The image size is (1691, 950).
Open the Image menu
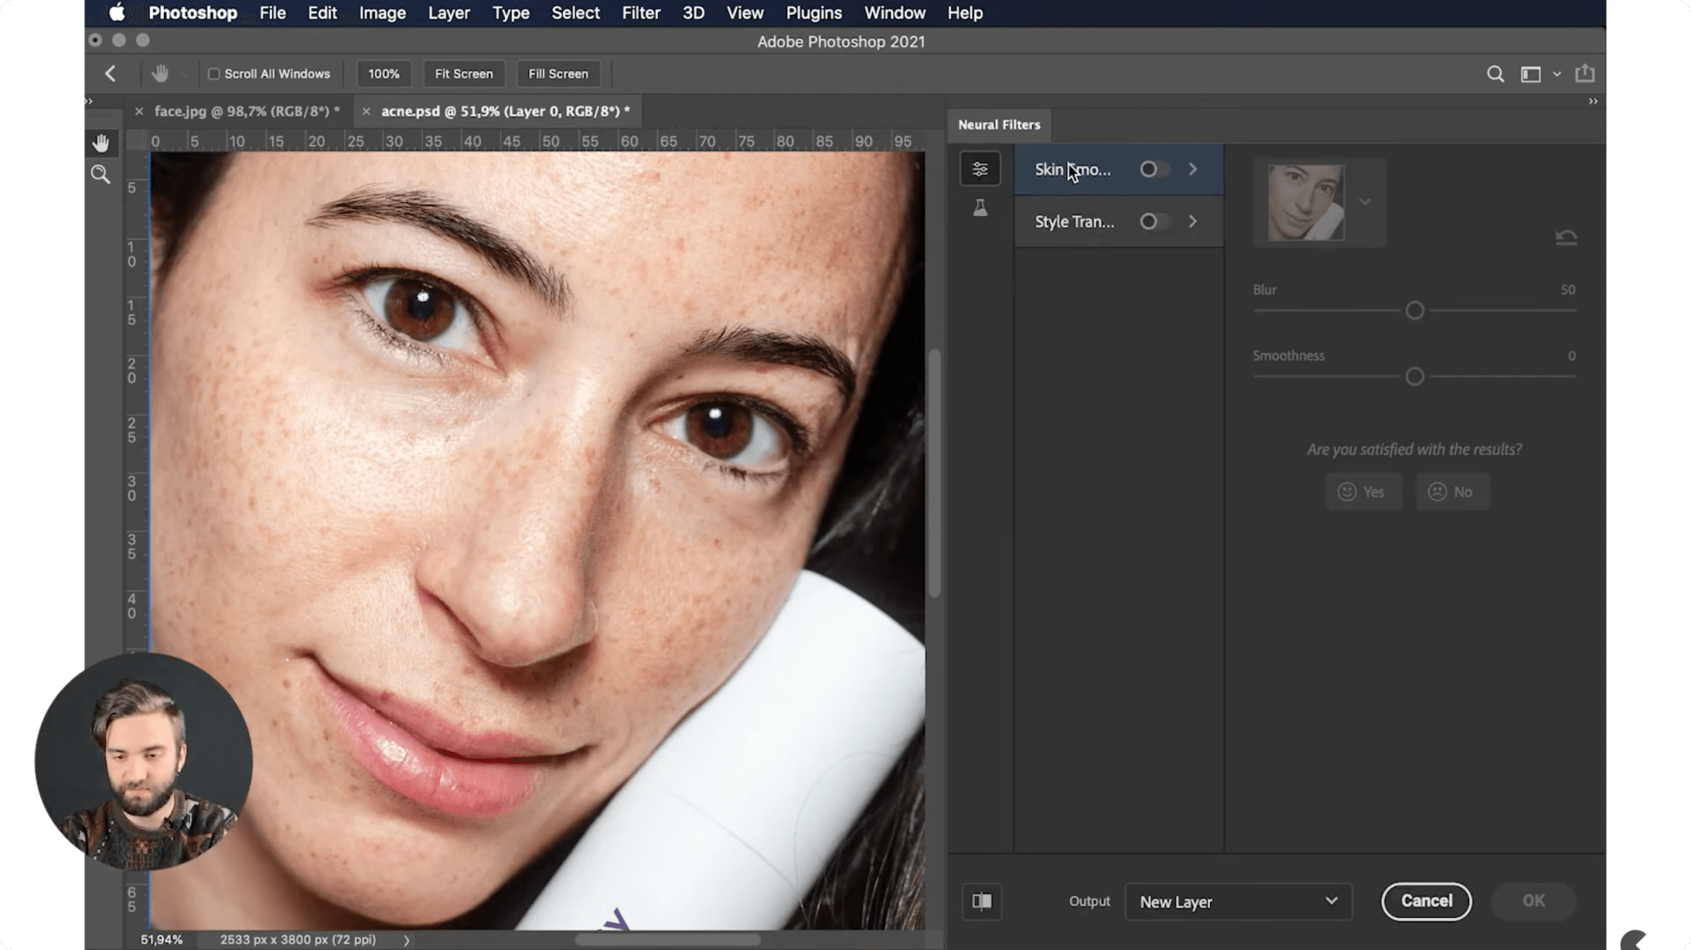pyautogui.click(x=383, y=13)
